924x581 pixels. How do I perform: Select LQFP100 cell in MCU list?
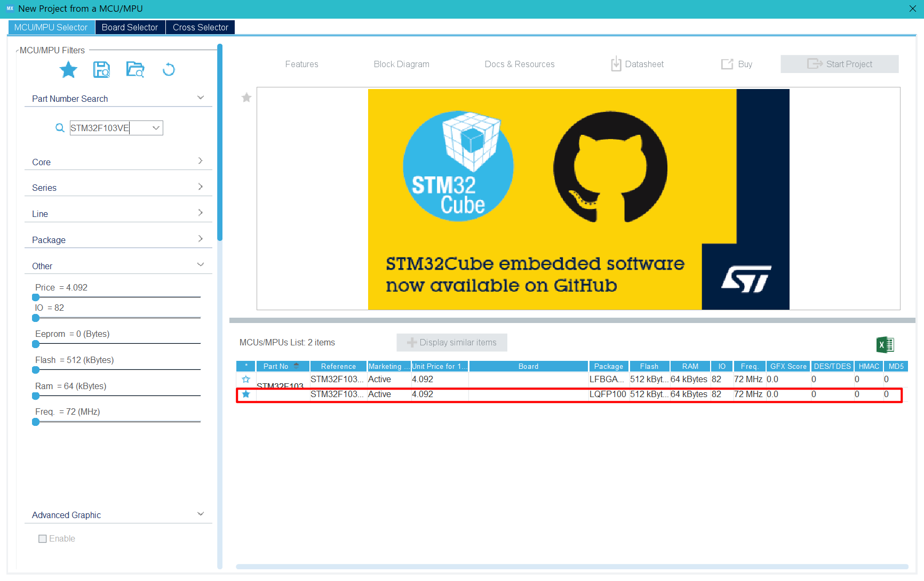[608, 394]
